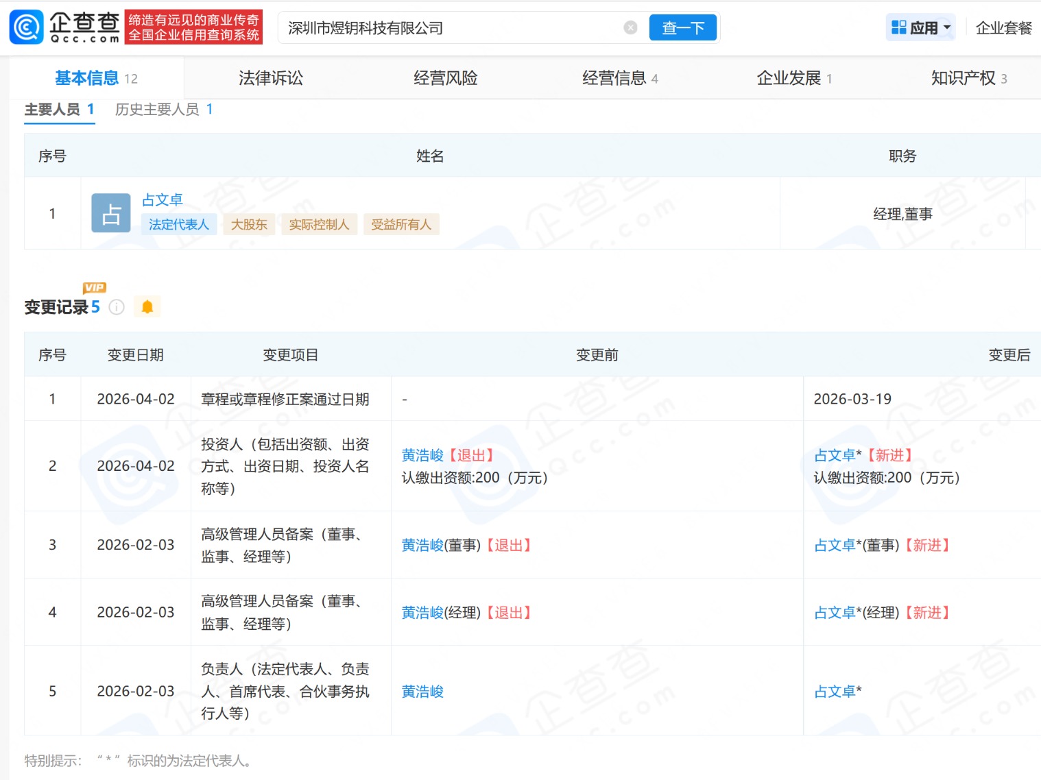Click the 实际控制人 tag
Screen dimensions: 1041x780
319,225
